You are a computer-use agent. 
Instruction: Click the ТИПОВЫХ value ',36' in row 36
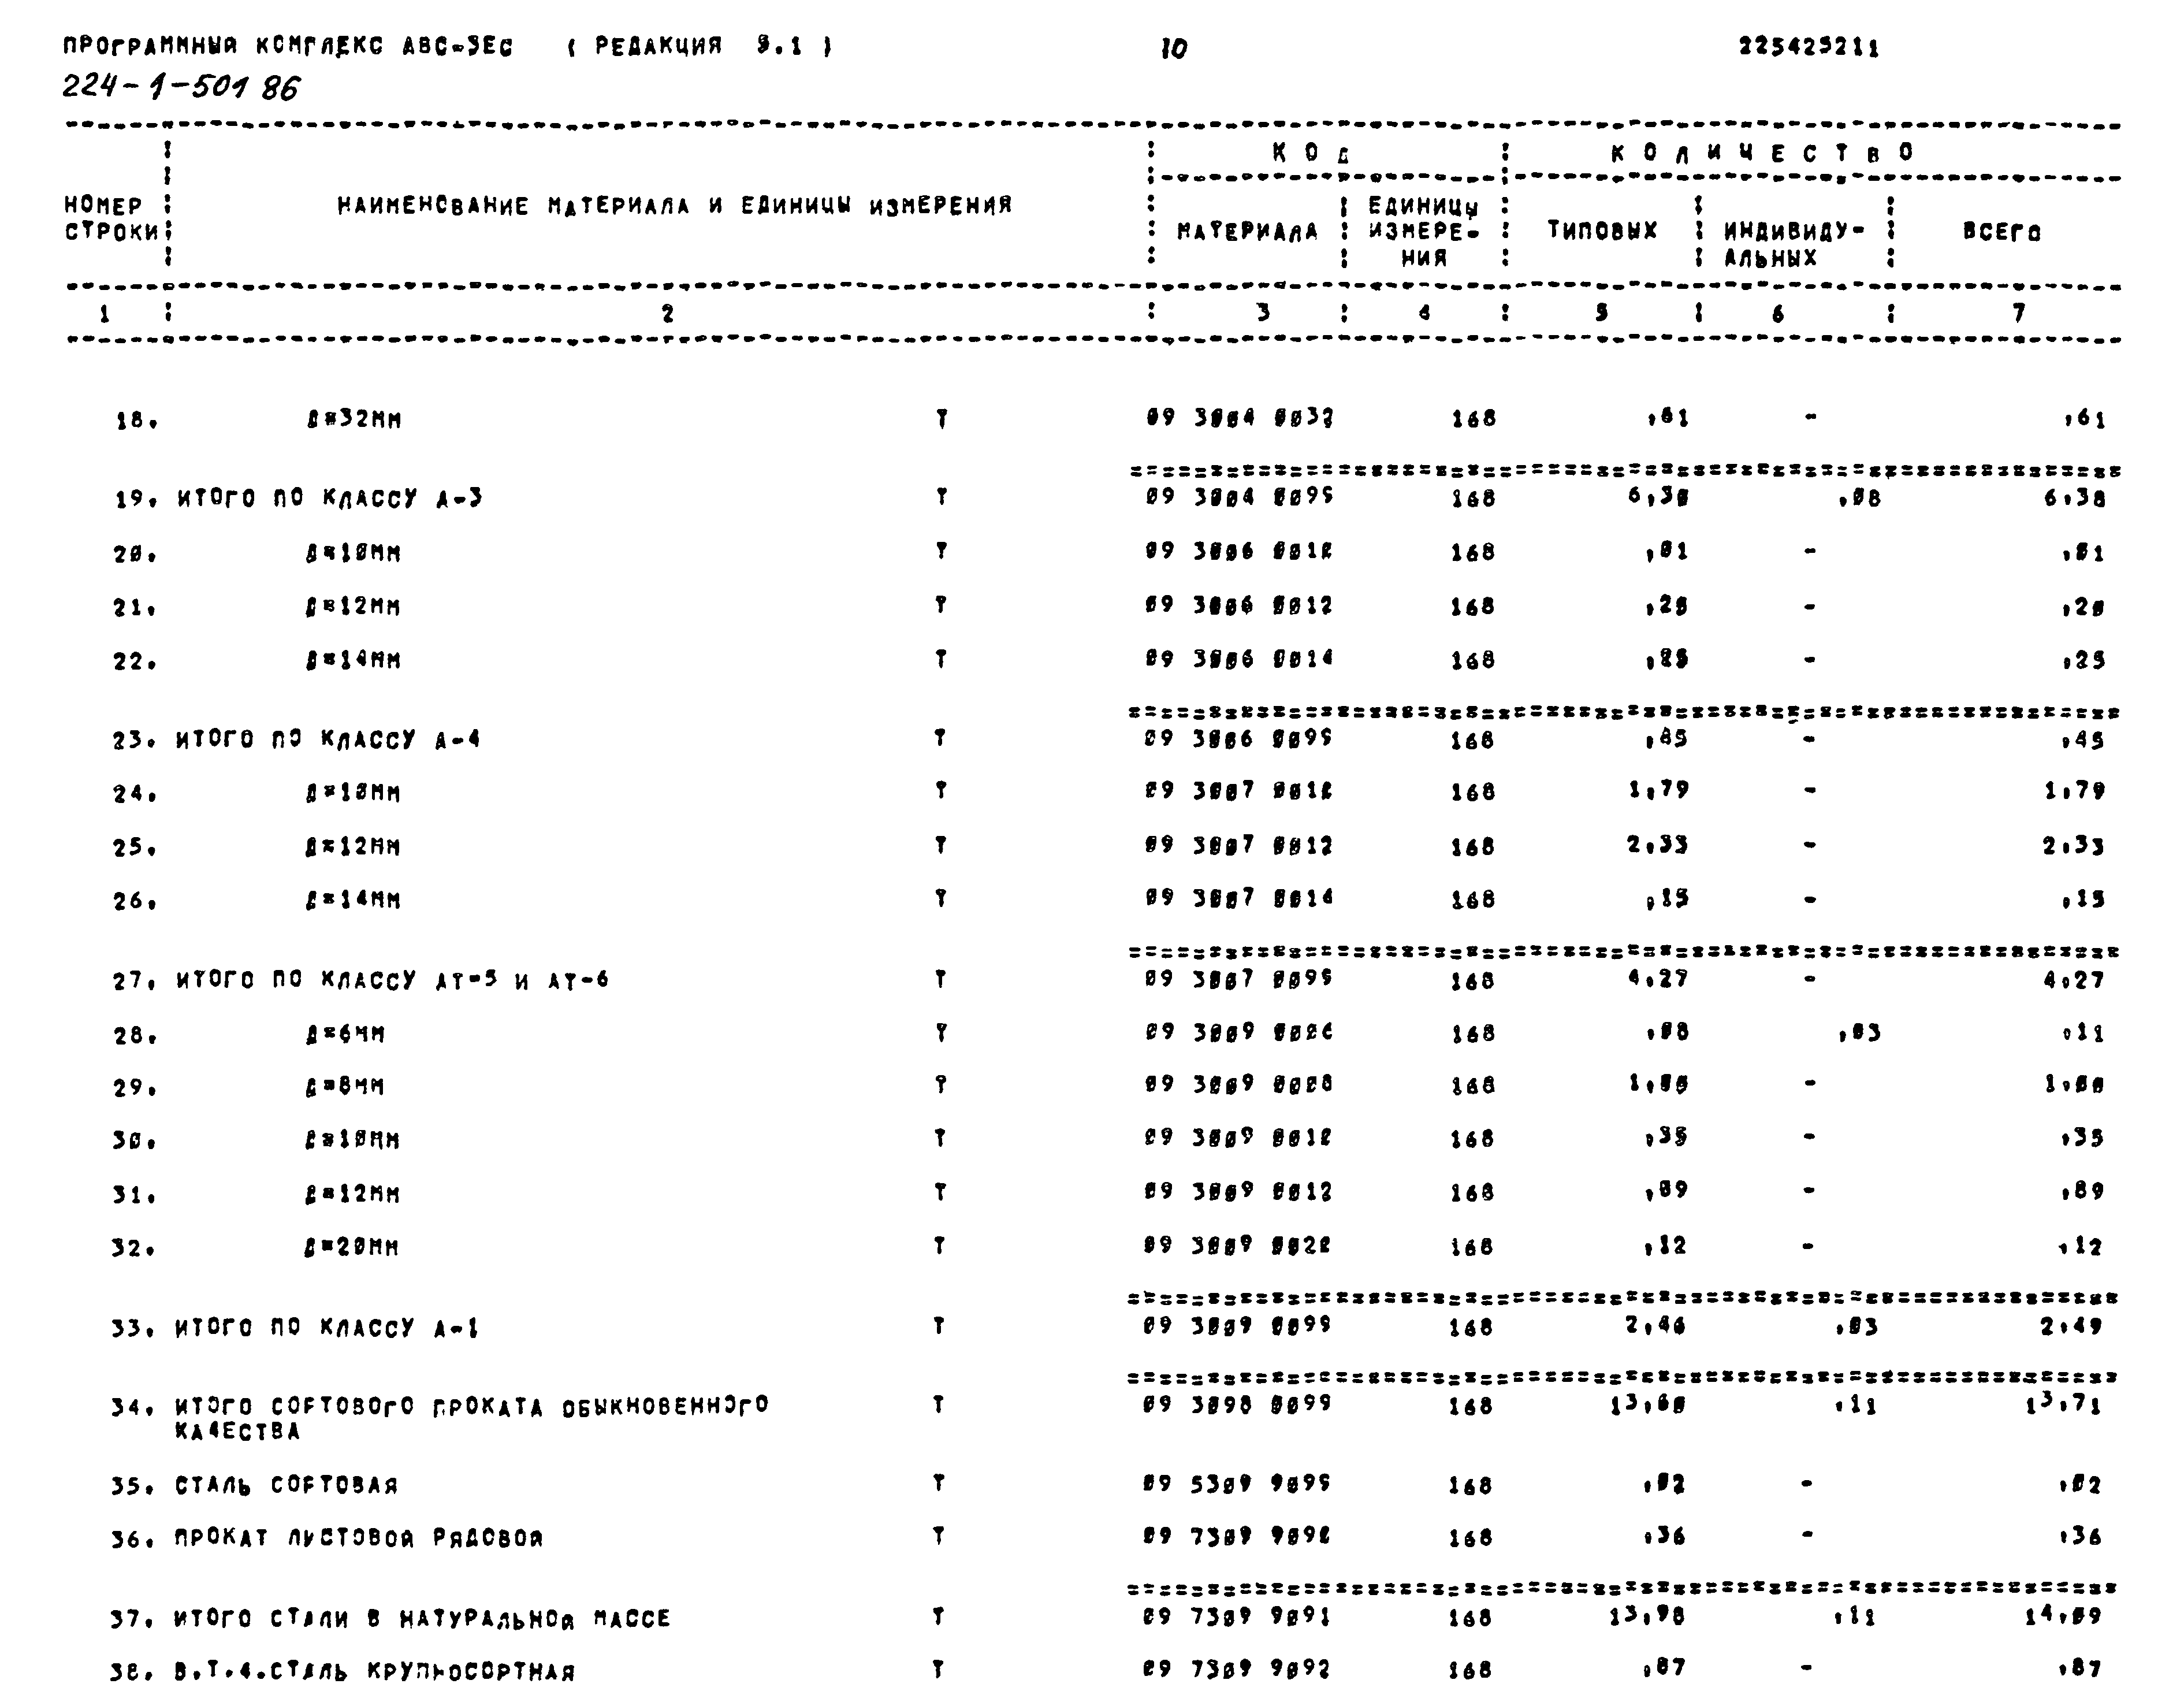coord(1665,1536)
